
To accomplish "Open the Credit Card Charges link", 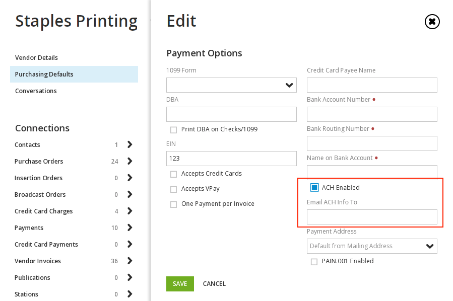I will tap(44, 211).
